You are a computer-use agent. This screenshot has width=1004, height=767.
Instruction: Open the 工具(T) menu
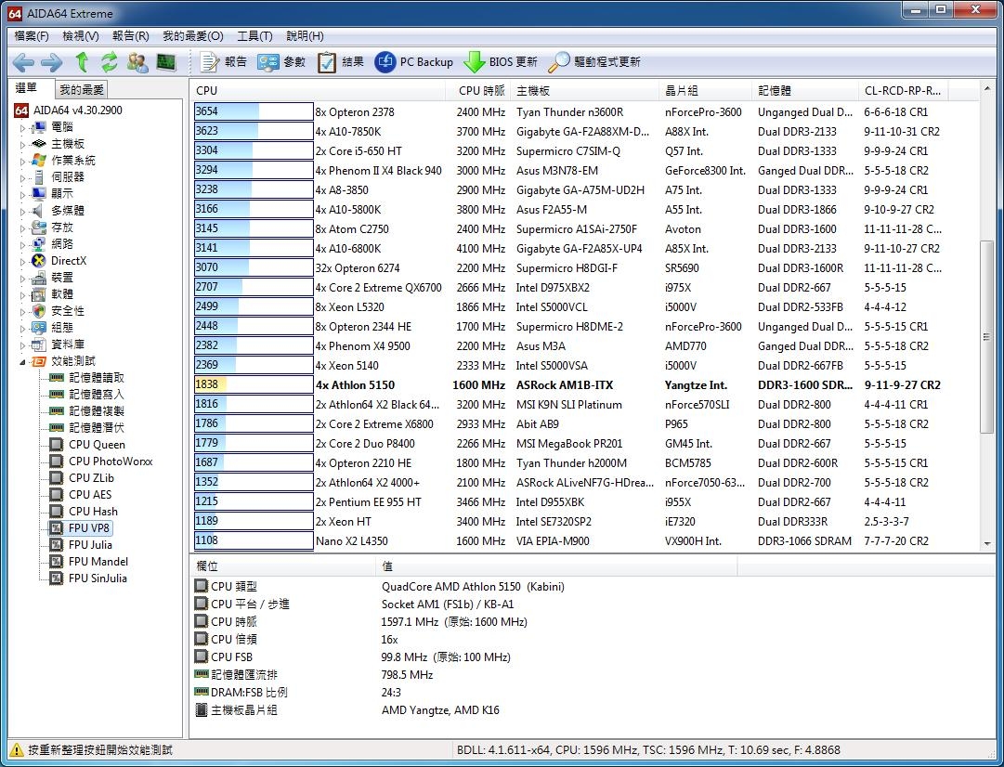pos(254,36)
